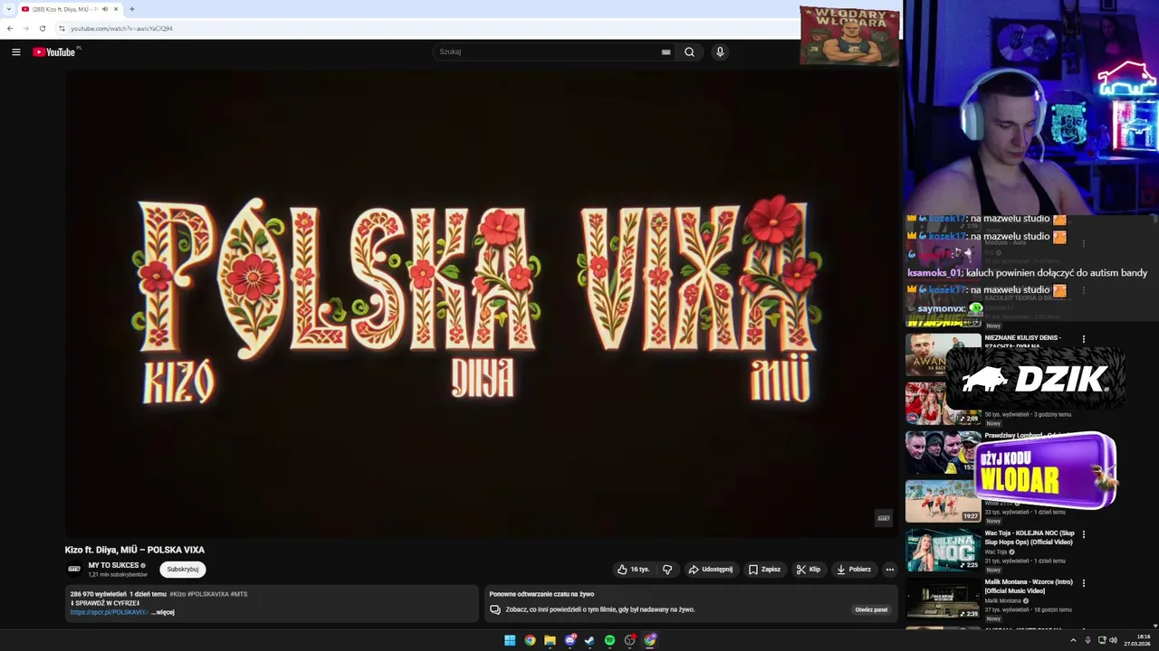The image size is (1159, 651).
Task: Click Wac Toja KOLEJNA NOC video title
Action: pyautogui.click(x=1030, y=538)
